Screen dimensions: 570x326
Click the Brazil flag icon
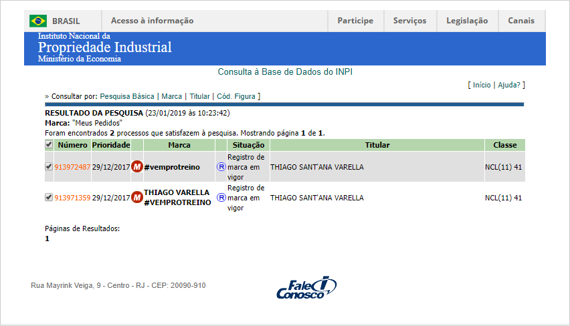point(38,21)
